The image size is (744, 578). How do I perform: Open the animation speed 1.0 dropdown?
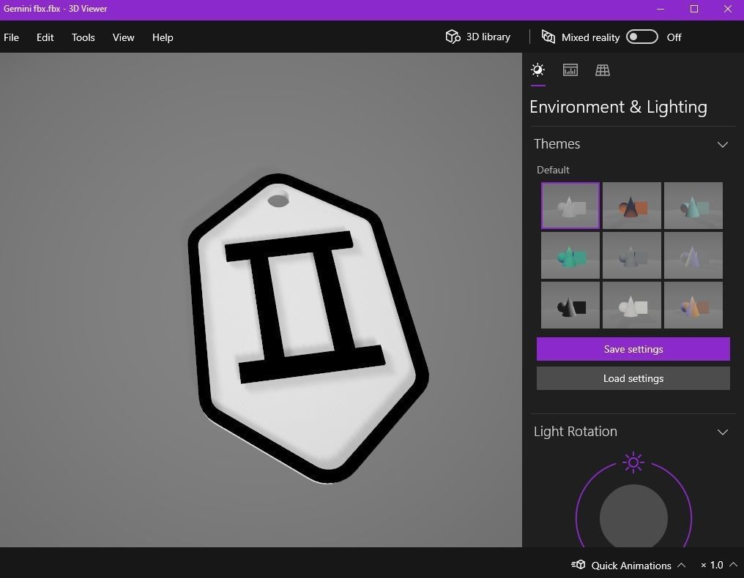(x=719, y=565)
